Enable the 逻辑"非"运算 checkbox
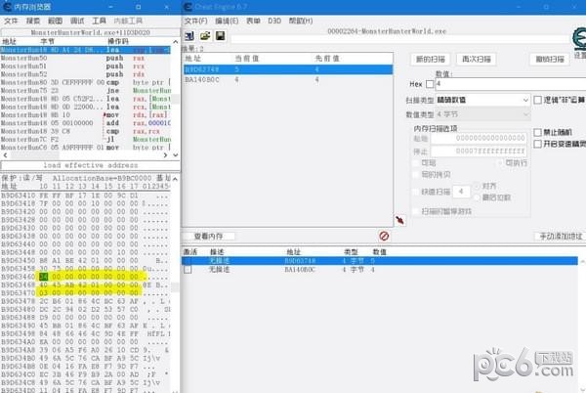This screenshot has height=393, width=586. pyautogui.click(x=537, y=100)
